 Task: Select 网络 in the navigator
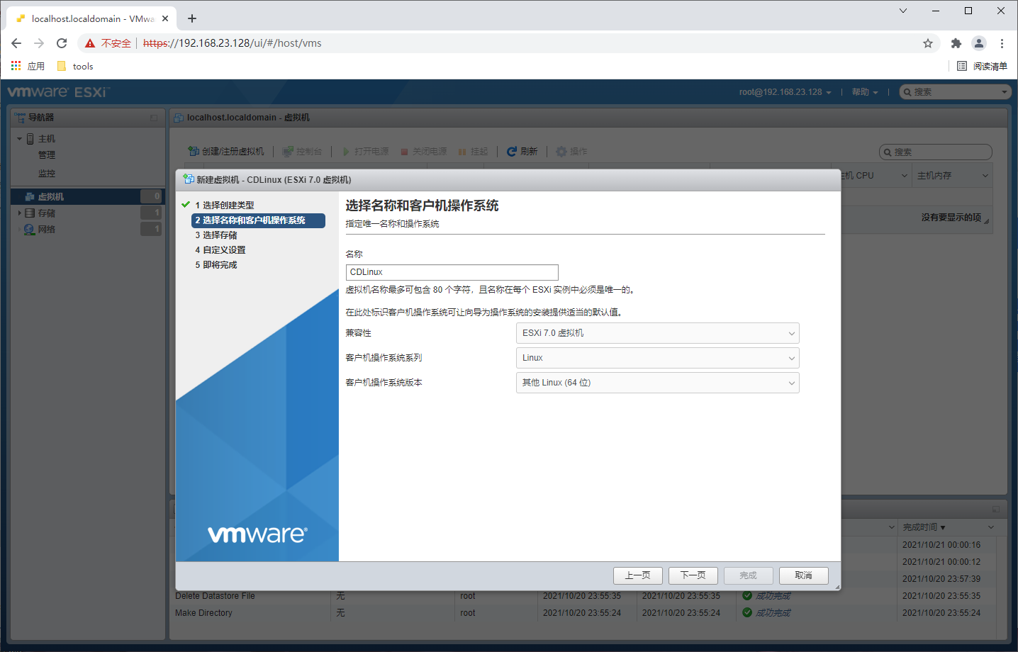(46, 230)
